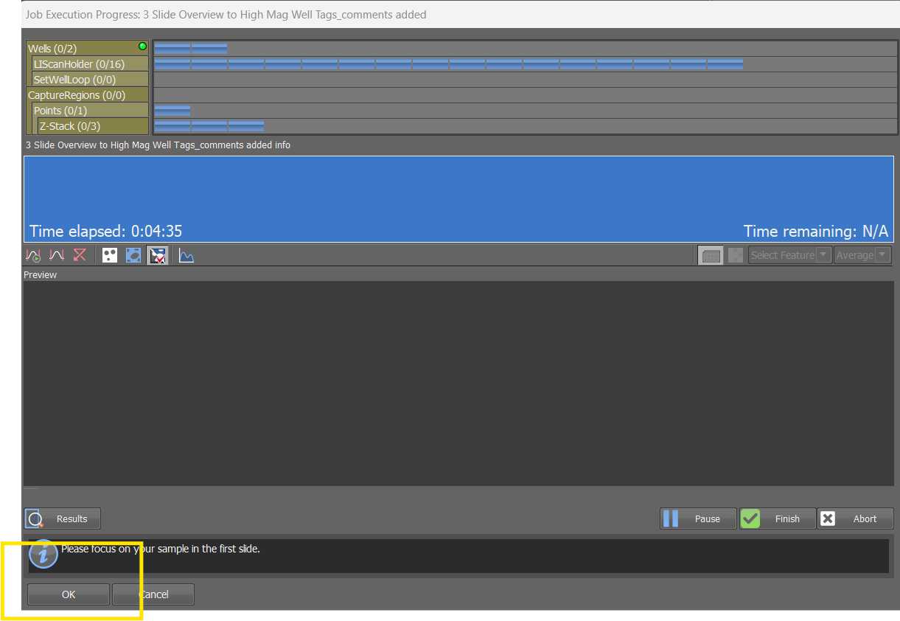Click the second red curve icon
900x621 pixels.
pos(57,255)
